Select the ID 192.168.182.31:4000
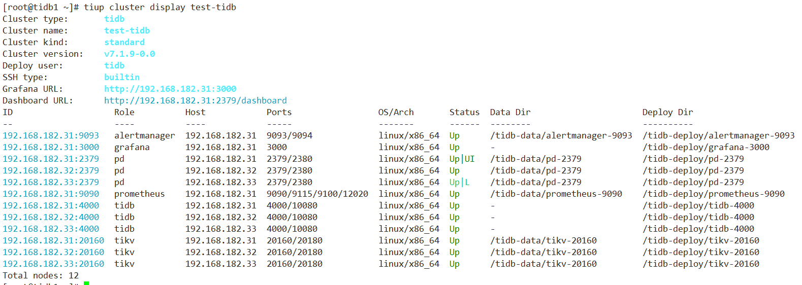The height and width of the screenshot is (285, 802). (51, 206)
